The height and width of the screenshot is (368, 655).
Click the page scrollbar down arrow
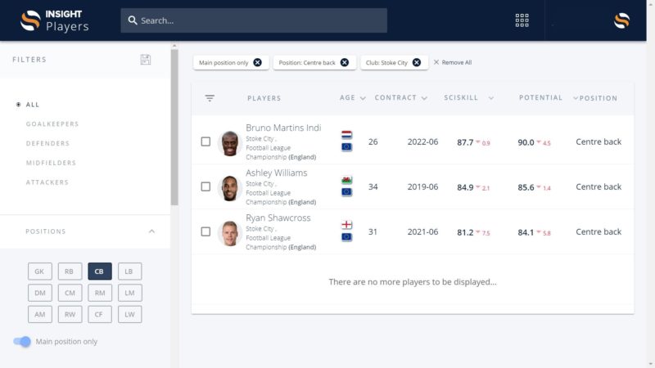[651, 364]
